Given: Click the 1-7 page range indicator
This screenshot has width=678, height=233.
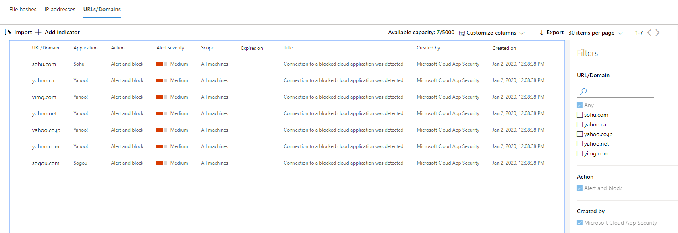Looking at the screenshot, I should (x=639, y=33).
